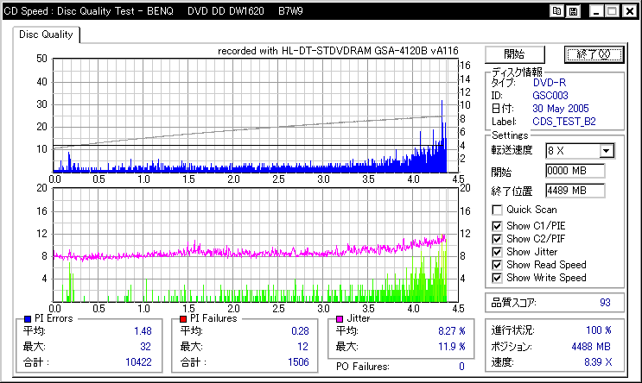This screenshot has height=383, width=642.
Task: Maximize the CD Speed window
Action: [613, 11]
